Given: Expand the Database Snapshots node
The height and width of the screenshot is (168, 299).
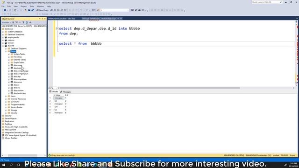Looking at the screenshot, I should click(x=3, y=35).
